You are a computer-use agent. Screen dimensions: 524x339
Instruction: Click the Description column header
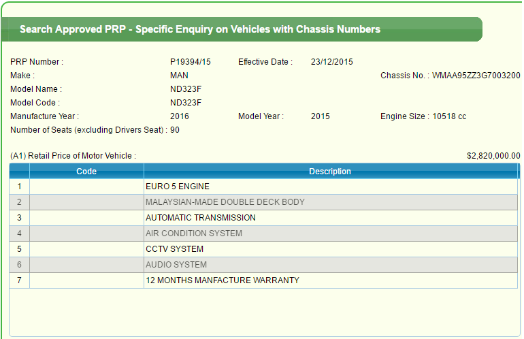point(330,171)
